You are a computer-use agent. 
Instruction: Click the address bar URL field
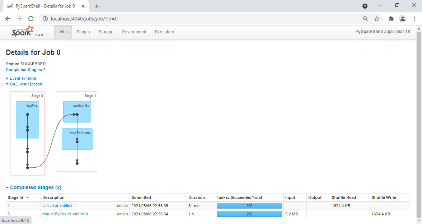[x=201, y=19]
